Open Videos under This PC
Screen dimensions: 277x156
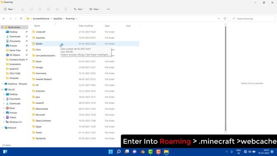(13, 117)
